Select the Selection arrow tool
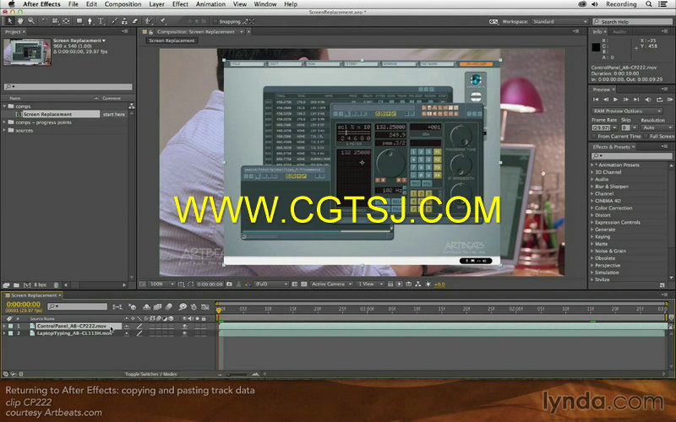 10,21
